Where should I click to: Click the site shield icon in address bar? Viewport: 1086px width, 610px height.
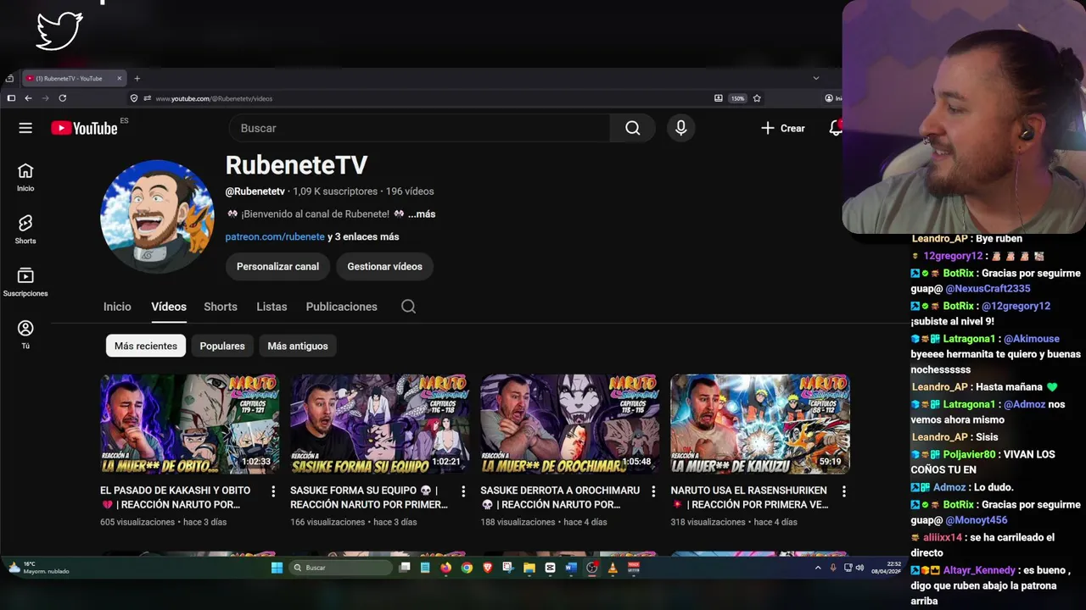pyautogui.click(x=134, y=98)
